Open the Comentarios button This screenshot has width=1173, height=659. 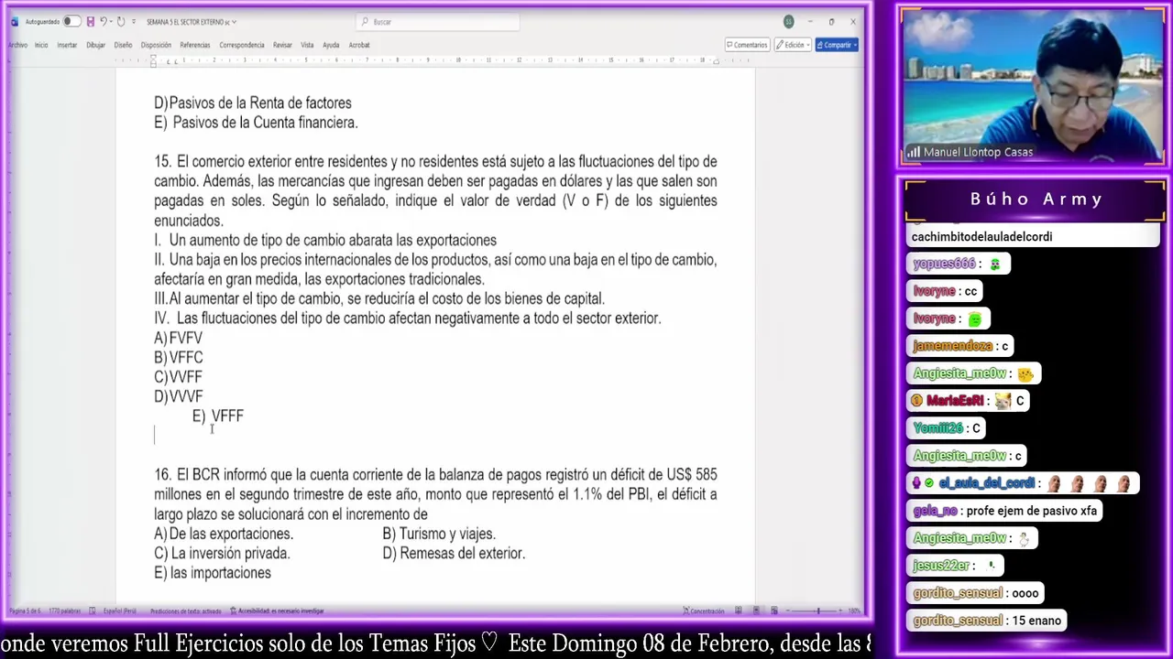point(747,45)
